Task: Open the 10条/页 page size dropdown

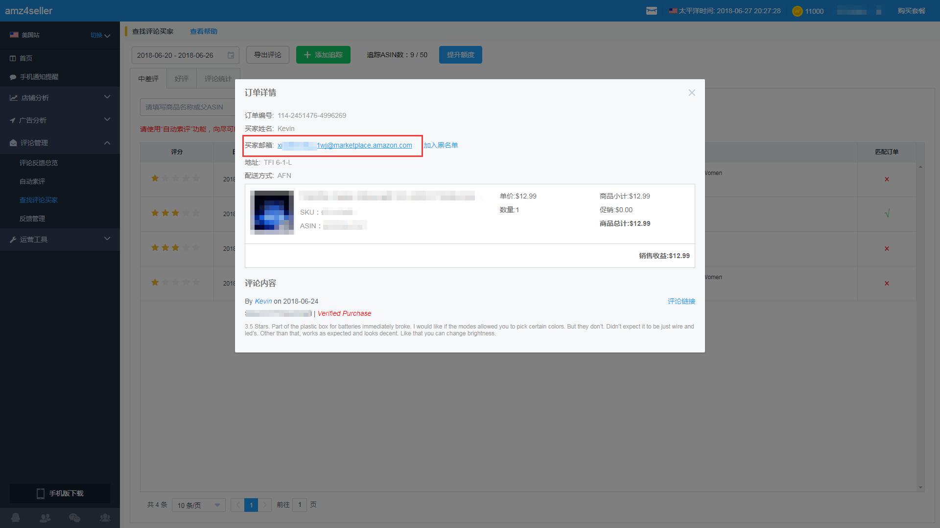Action: click(x=198, y=505)
